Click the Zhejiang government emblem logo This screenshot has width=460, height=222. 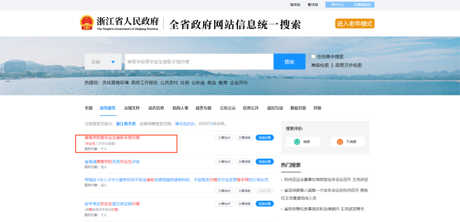tap(87, 23)
